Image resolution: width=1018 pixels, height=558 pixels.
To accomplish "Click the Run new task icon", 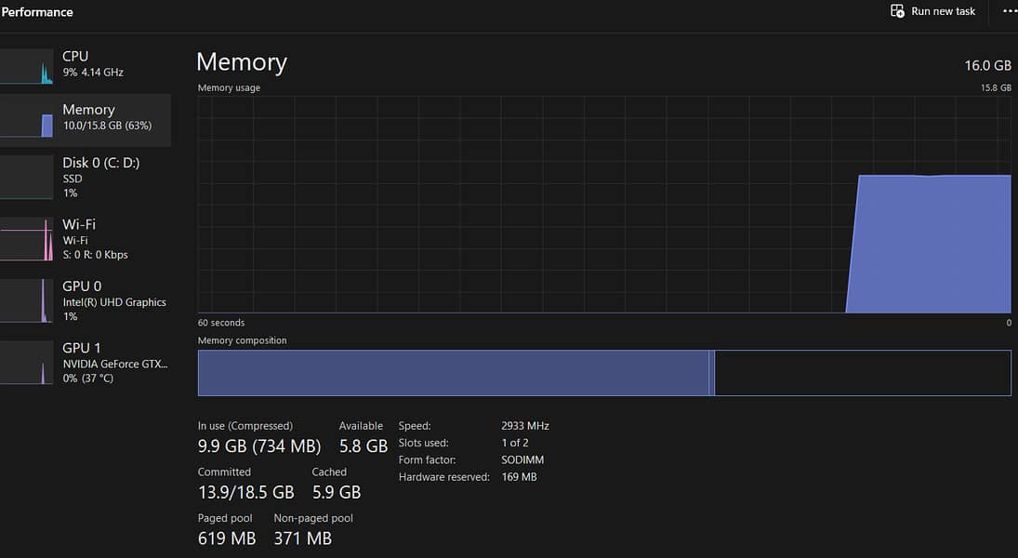I will [x=897, y=11].
